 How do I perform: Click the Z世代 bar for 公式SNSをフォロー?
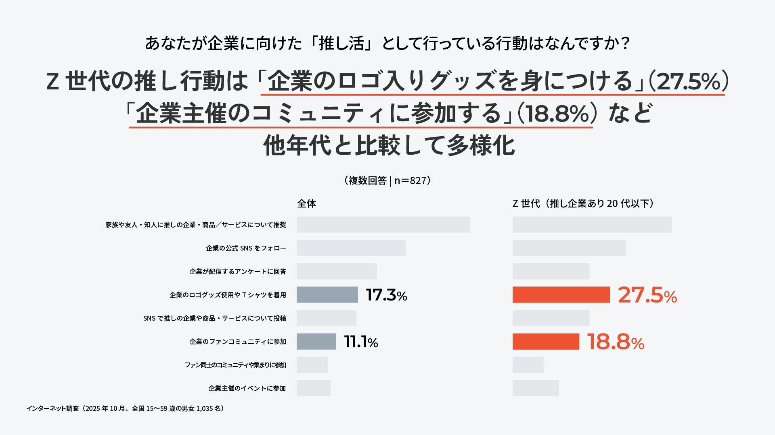[x=569, y=248]
